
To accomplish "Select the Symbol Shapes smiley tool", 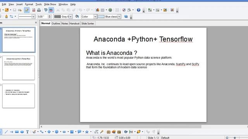I will 57,132.
